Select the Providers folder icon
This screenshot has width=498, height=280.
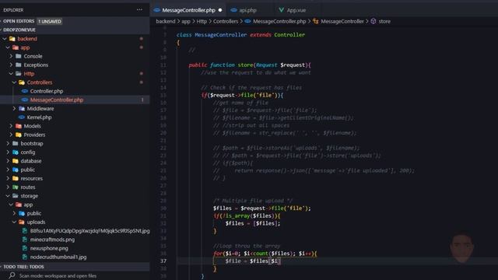[19, 135]
